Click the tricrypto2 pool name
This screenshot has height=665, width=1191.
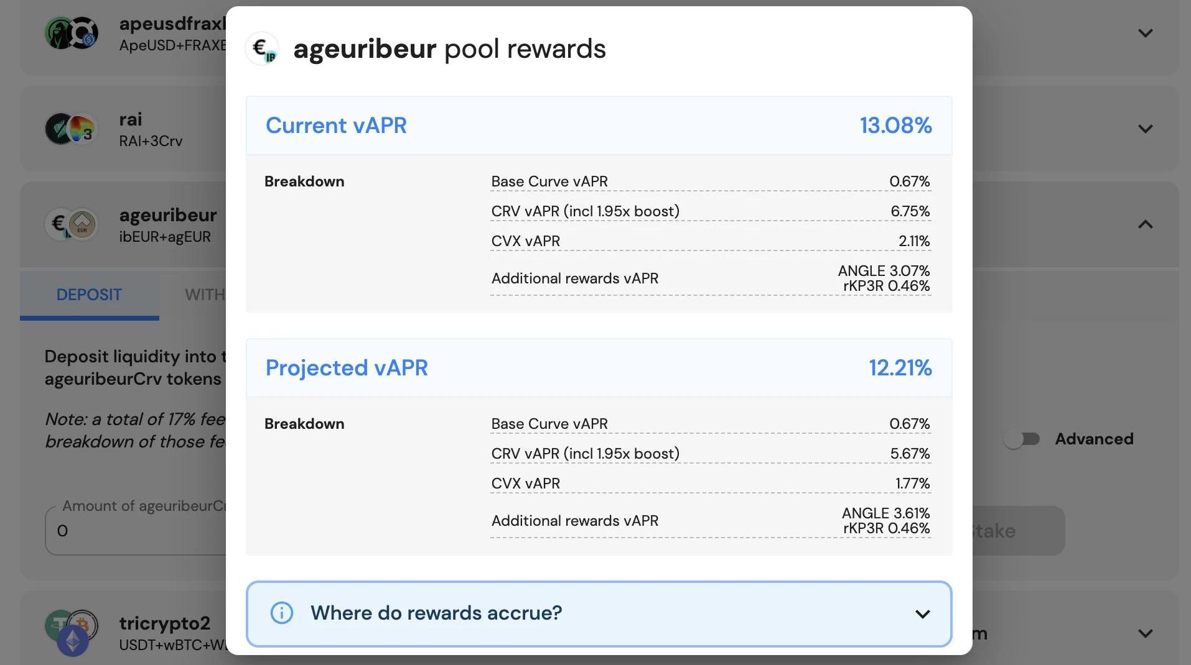(x=165, y=623)
